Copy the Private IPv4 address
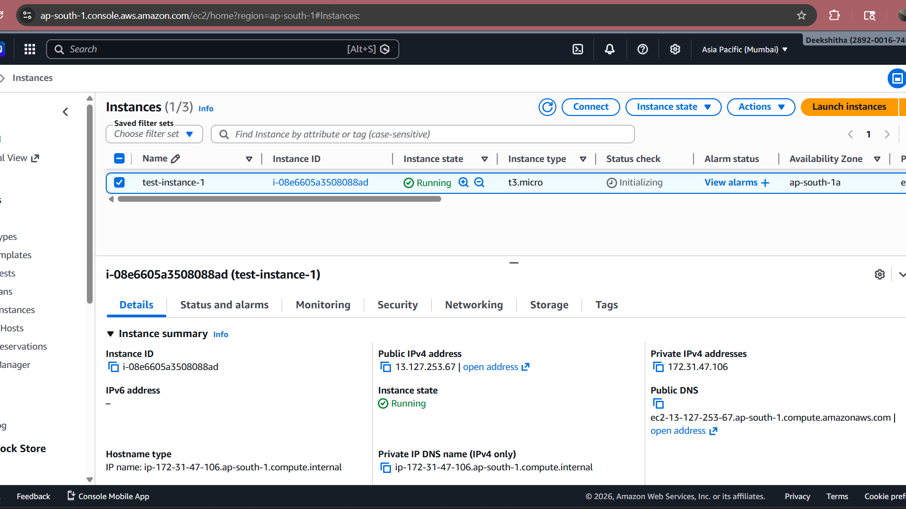The image size is (906, 509). (658, 367)
